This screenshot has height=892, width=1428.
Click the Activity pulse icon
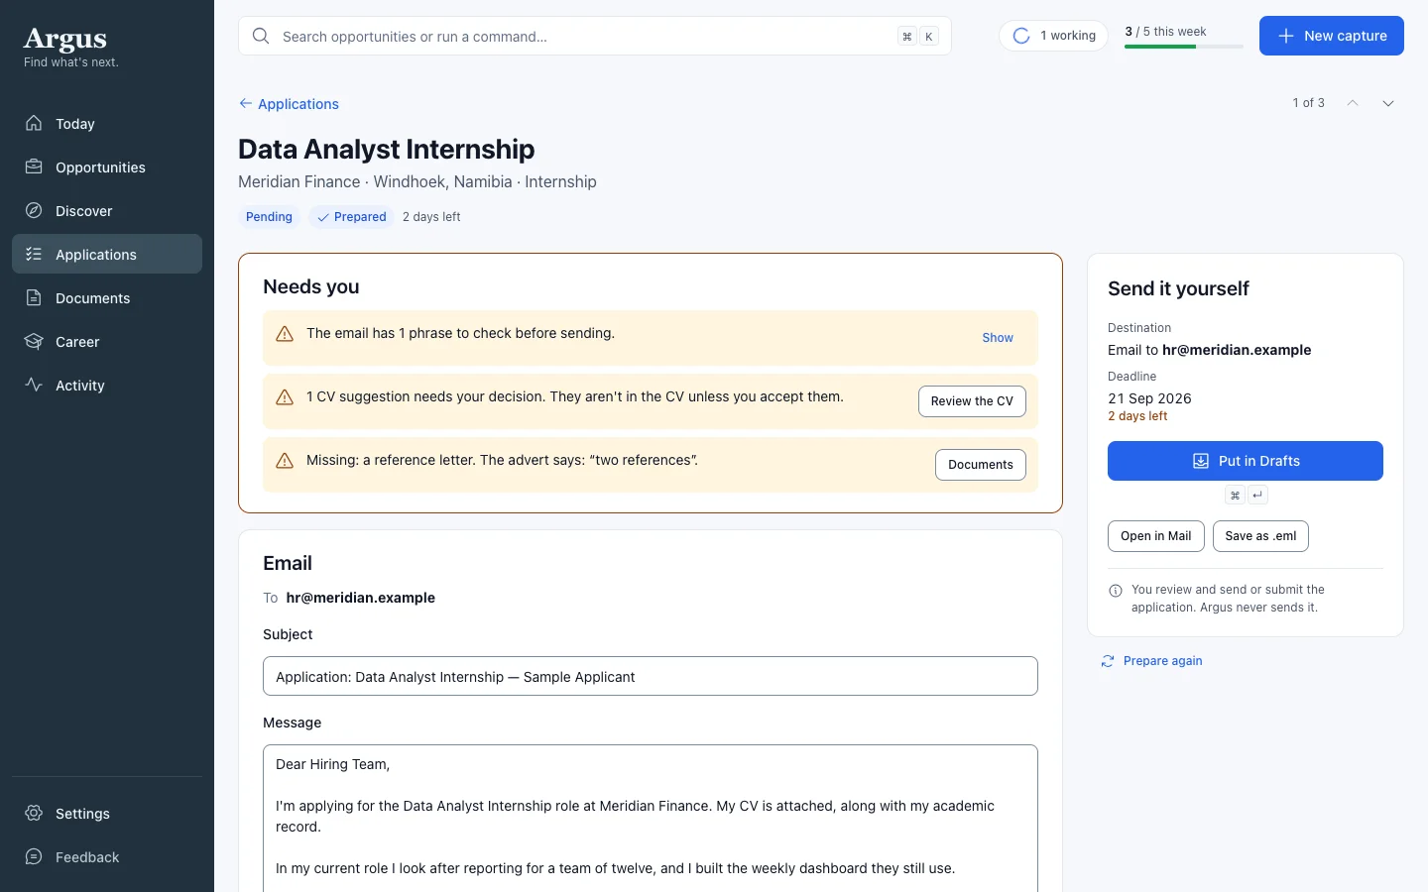34,385
